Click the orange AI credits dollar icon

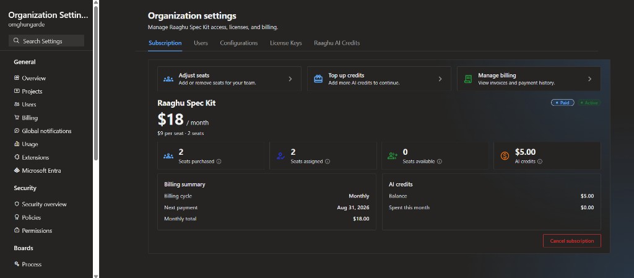[x=505, y=156]
